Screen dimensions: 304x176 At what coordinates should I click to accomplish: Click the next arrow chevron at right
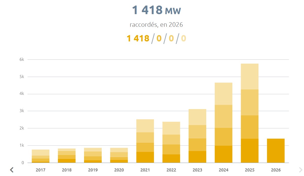pyautogui.click(x=300, y=170)
